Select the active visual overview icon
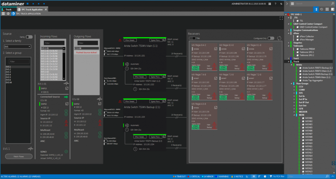Screen dimensions: 336x179 tap(13, 14)
